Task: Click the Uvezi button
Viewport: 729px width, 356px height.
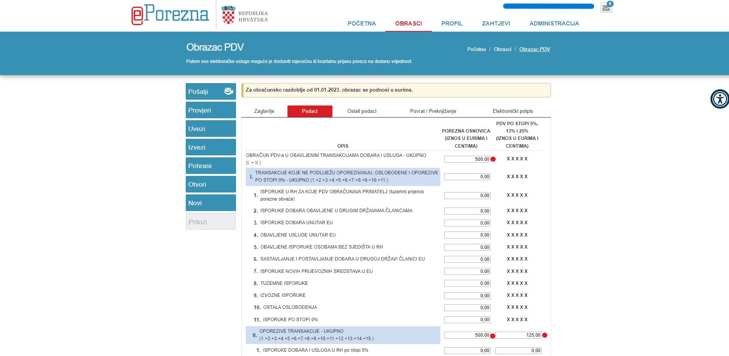Action: 210,129
